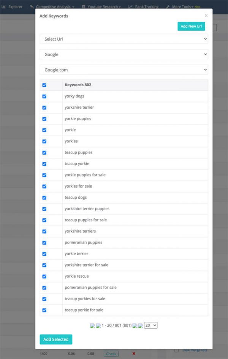Click the Youtube Research icon in navbar
228x359 pixels.
pyautogui.click(x=83, y=6)
